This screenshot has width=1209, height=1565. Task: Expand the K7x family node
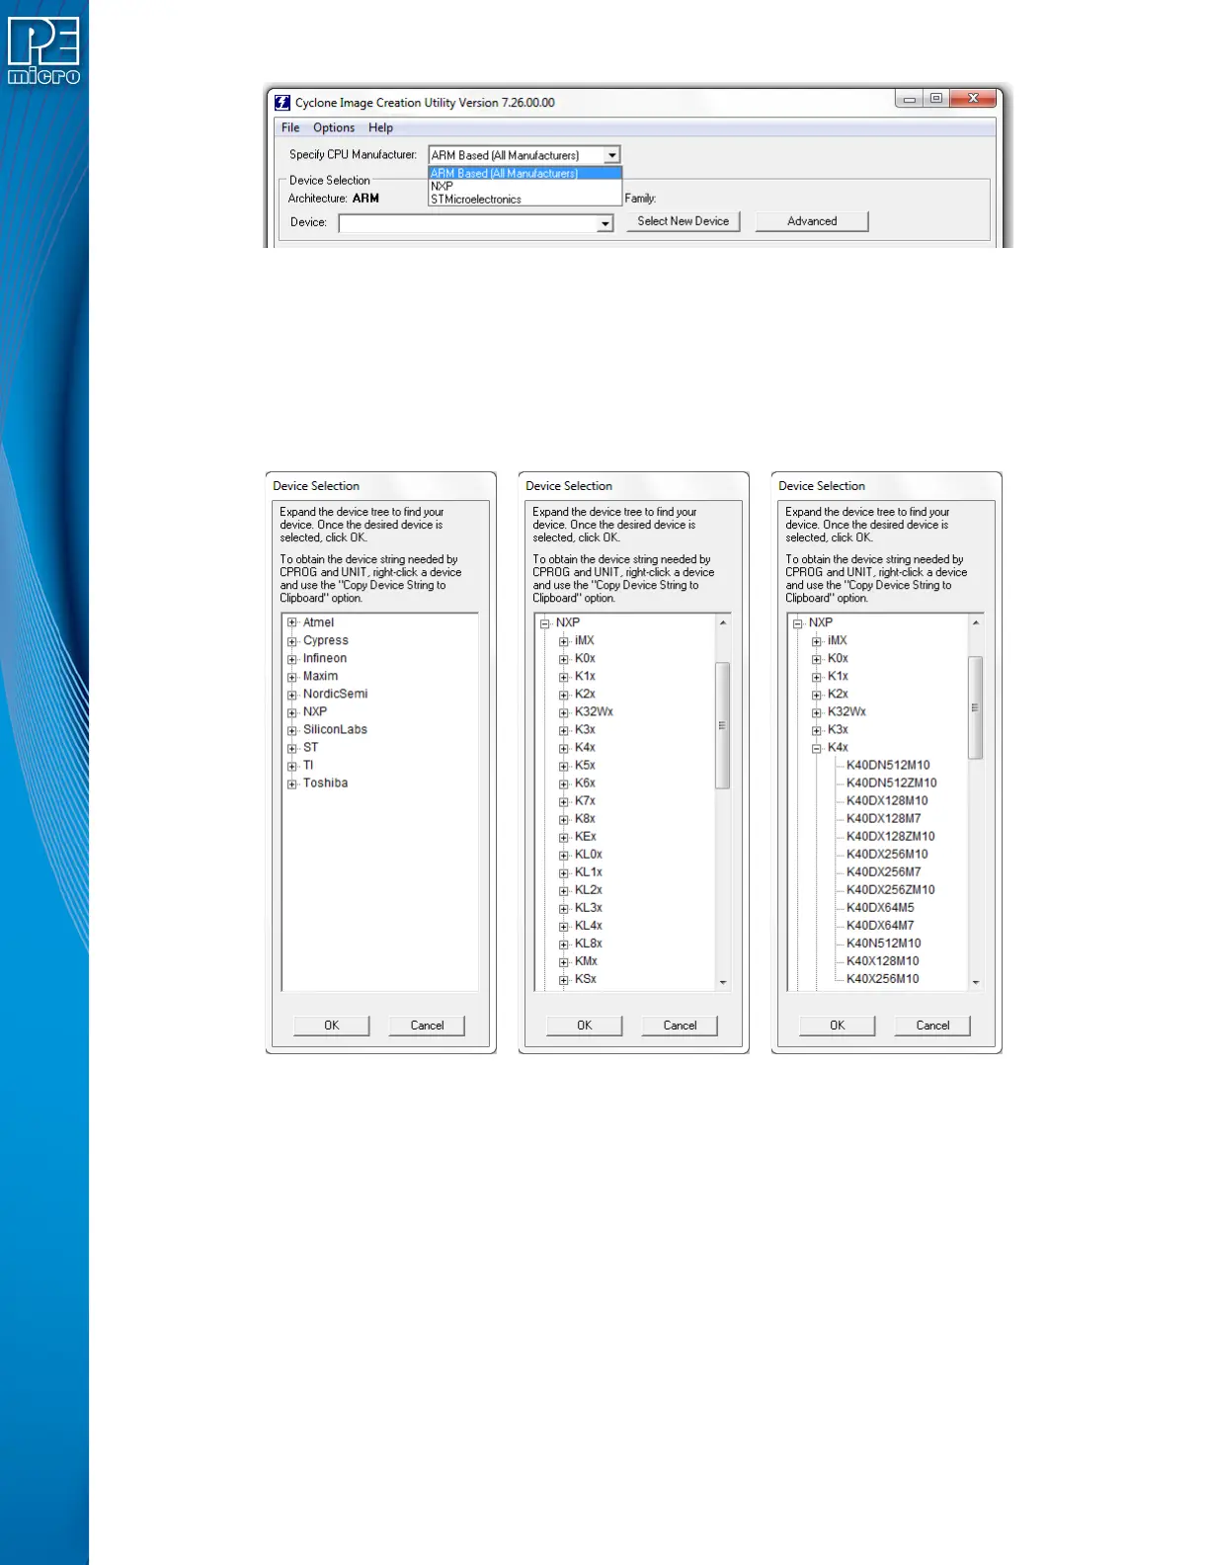(x=564, y=801)
